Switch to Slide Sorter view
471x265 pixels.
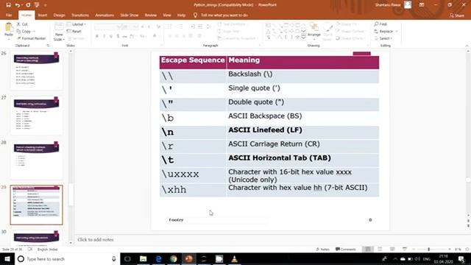pyautogui.click(x=380, y=249)
